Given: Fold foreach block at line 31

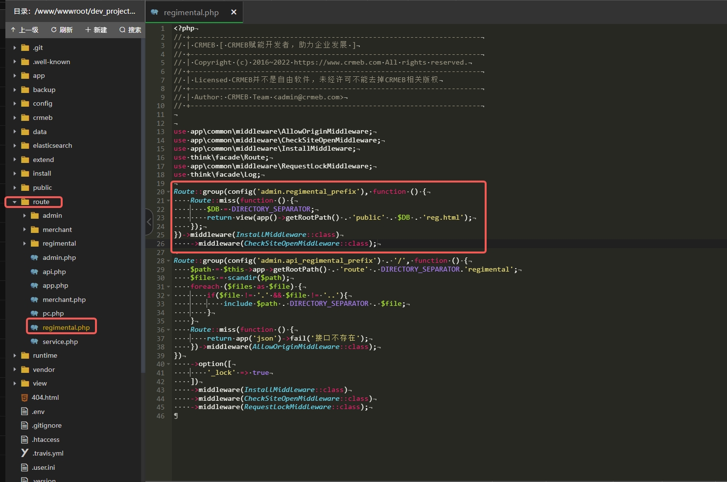Looking at the screenshot, I should 168,287.
